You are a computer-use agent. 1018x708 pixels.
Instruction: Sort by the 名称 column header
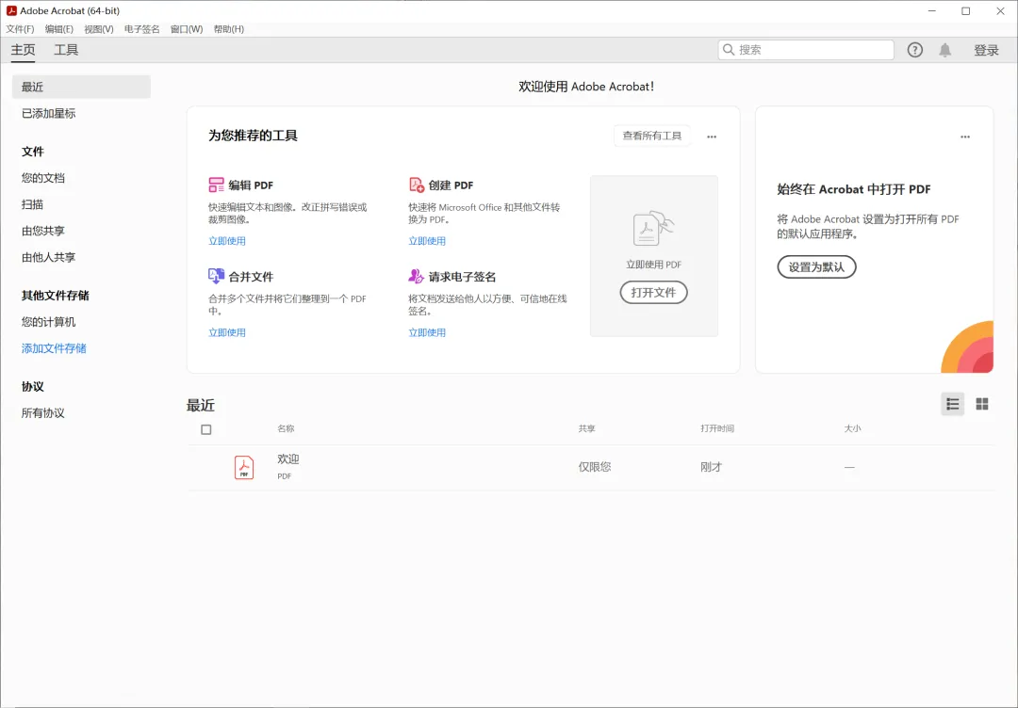(286, 428)
